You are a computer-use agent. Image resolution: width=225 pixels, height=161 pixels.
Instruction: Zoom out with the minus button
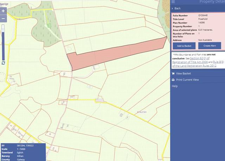[x=3, y=19]
